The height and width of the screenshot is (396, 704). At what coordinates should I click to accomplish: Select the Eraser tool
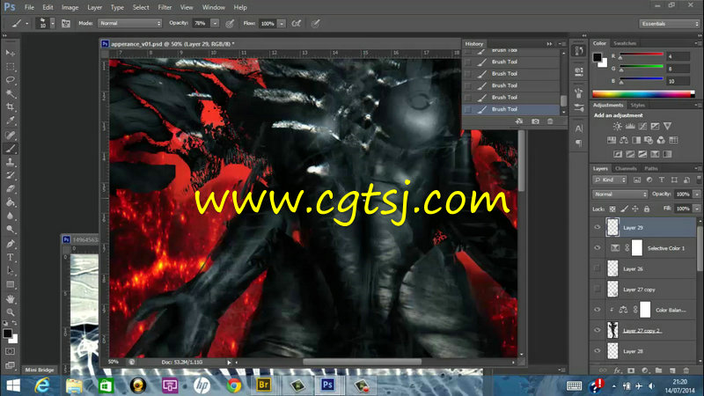(x=11, y=189)
